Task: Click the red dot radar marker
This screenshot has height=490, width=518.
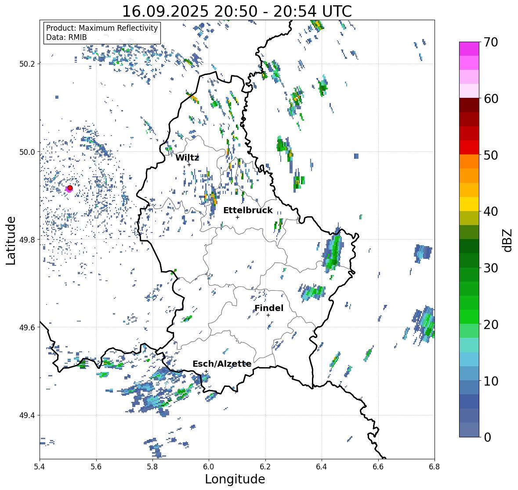Action: tap(70, 188)
